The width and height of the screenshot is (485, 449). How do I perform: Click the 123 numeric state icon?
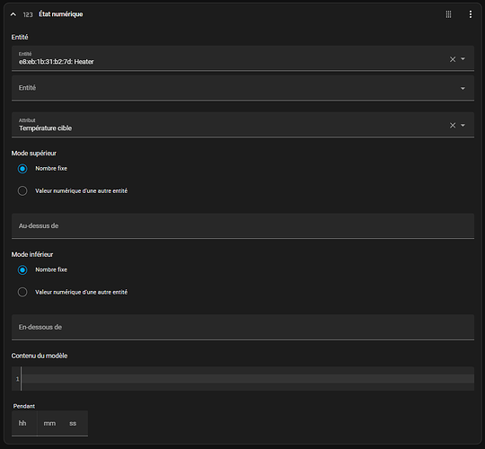pos(28,14)
